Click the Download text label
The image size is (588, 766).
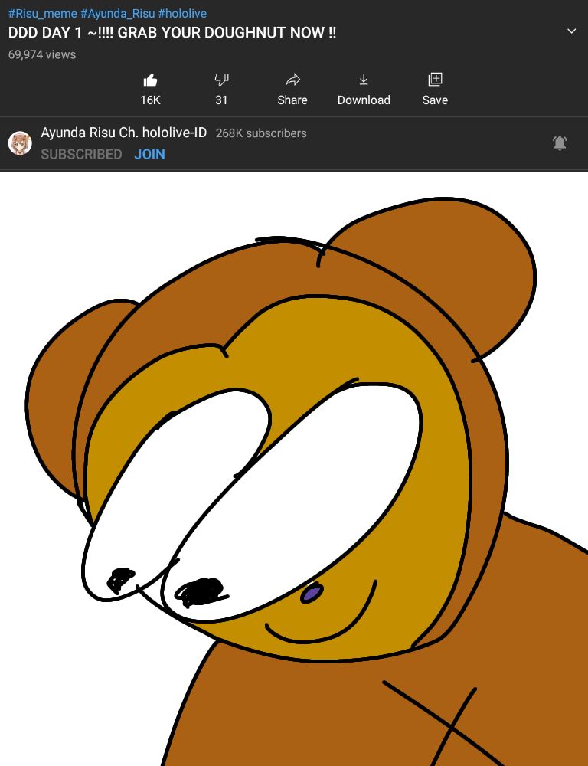(x=364, y=100)
